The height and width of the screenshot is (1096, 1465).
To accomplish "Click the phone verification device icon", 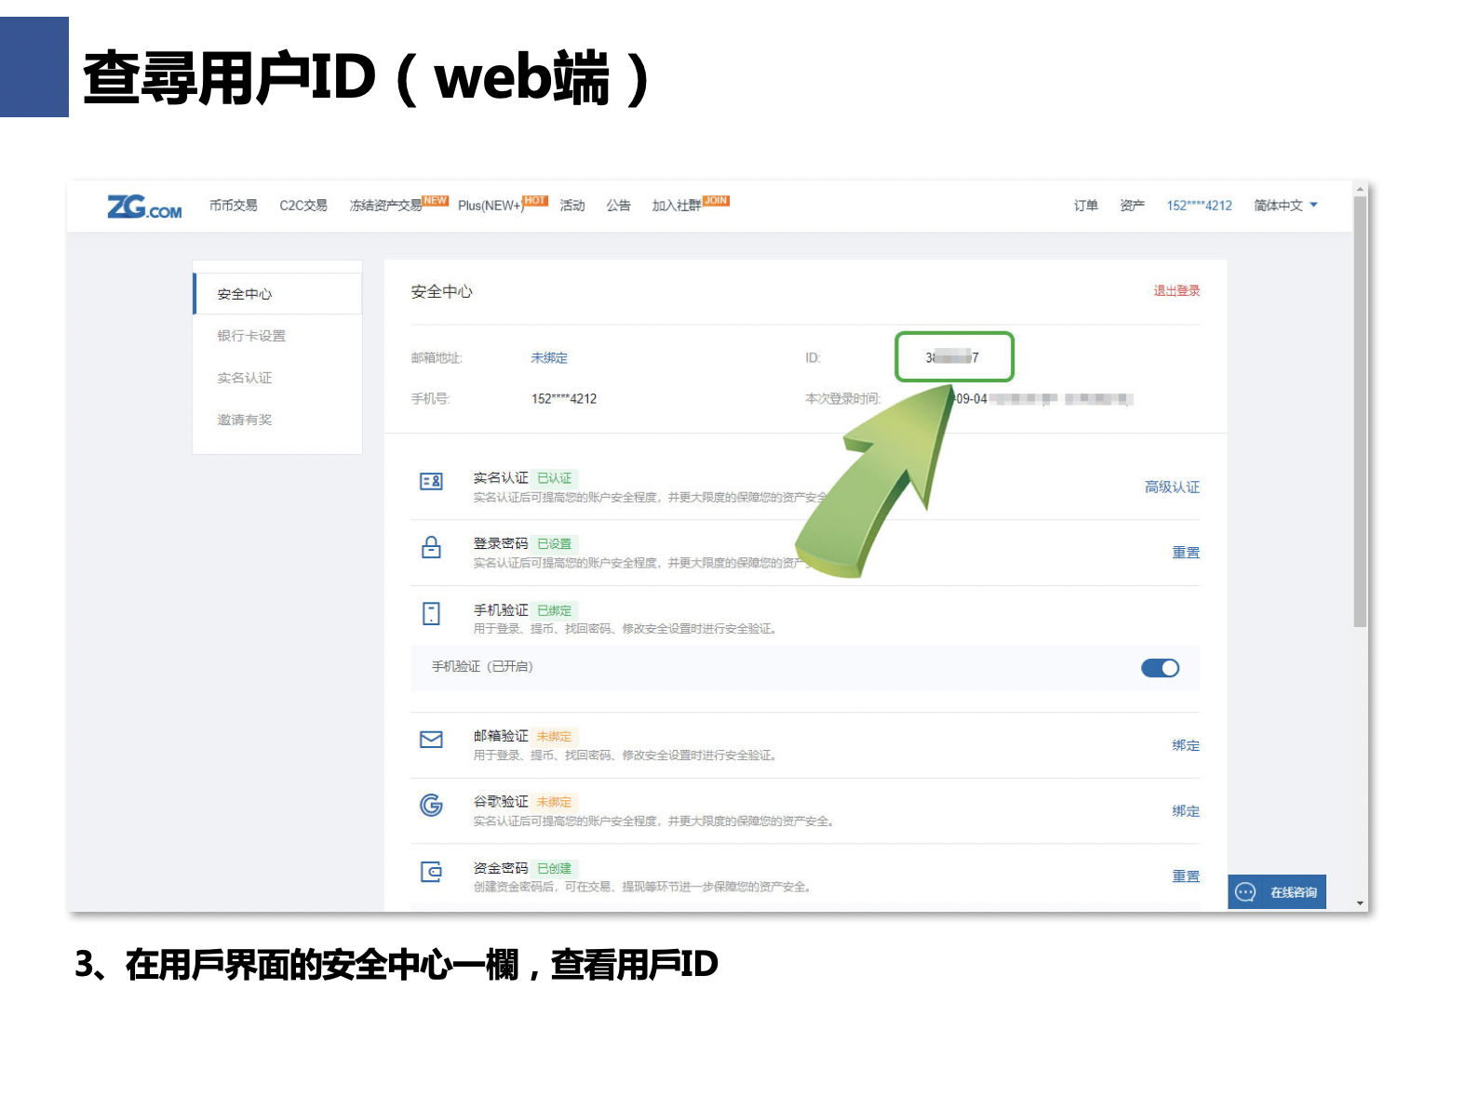I will click(x=431, y=614).
